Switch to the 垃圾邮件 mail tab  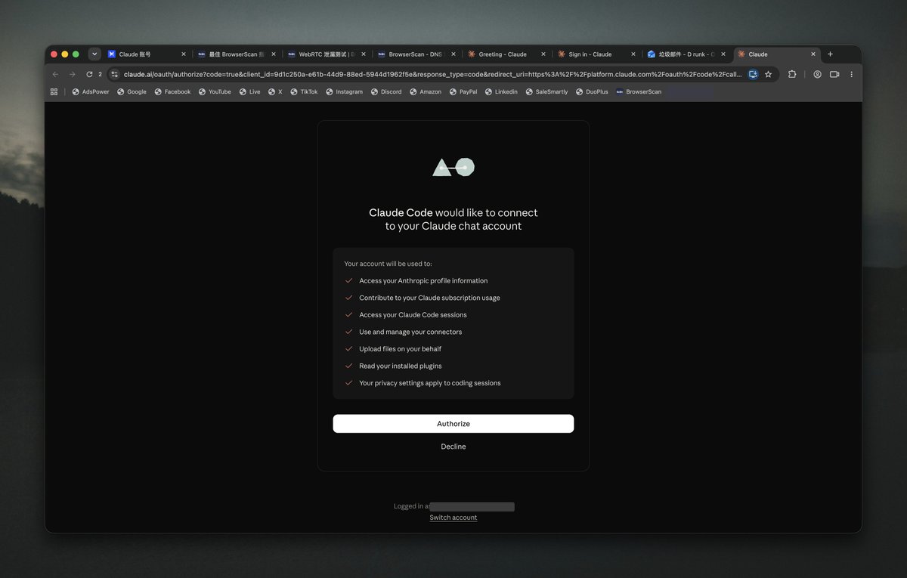(x=686, y=54)
